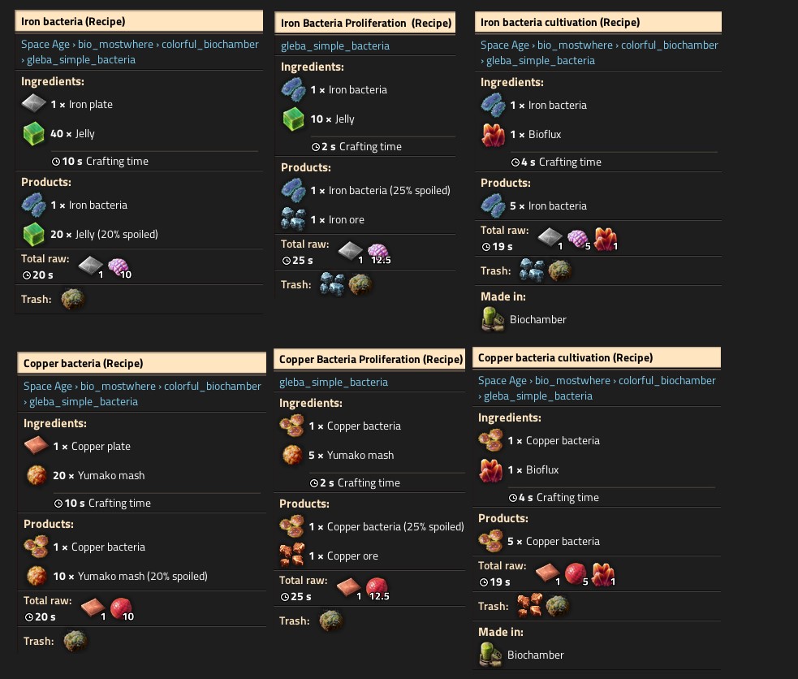
Task: Open the Biochamber icon under Iron bacteria cultivation
Action: pyautogui.click(x=492, y=319)
